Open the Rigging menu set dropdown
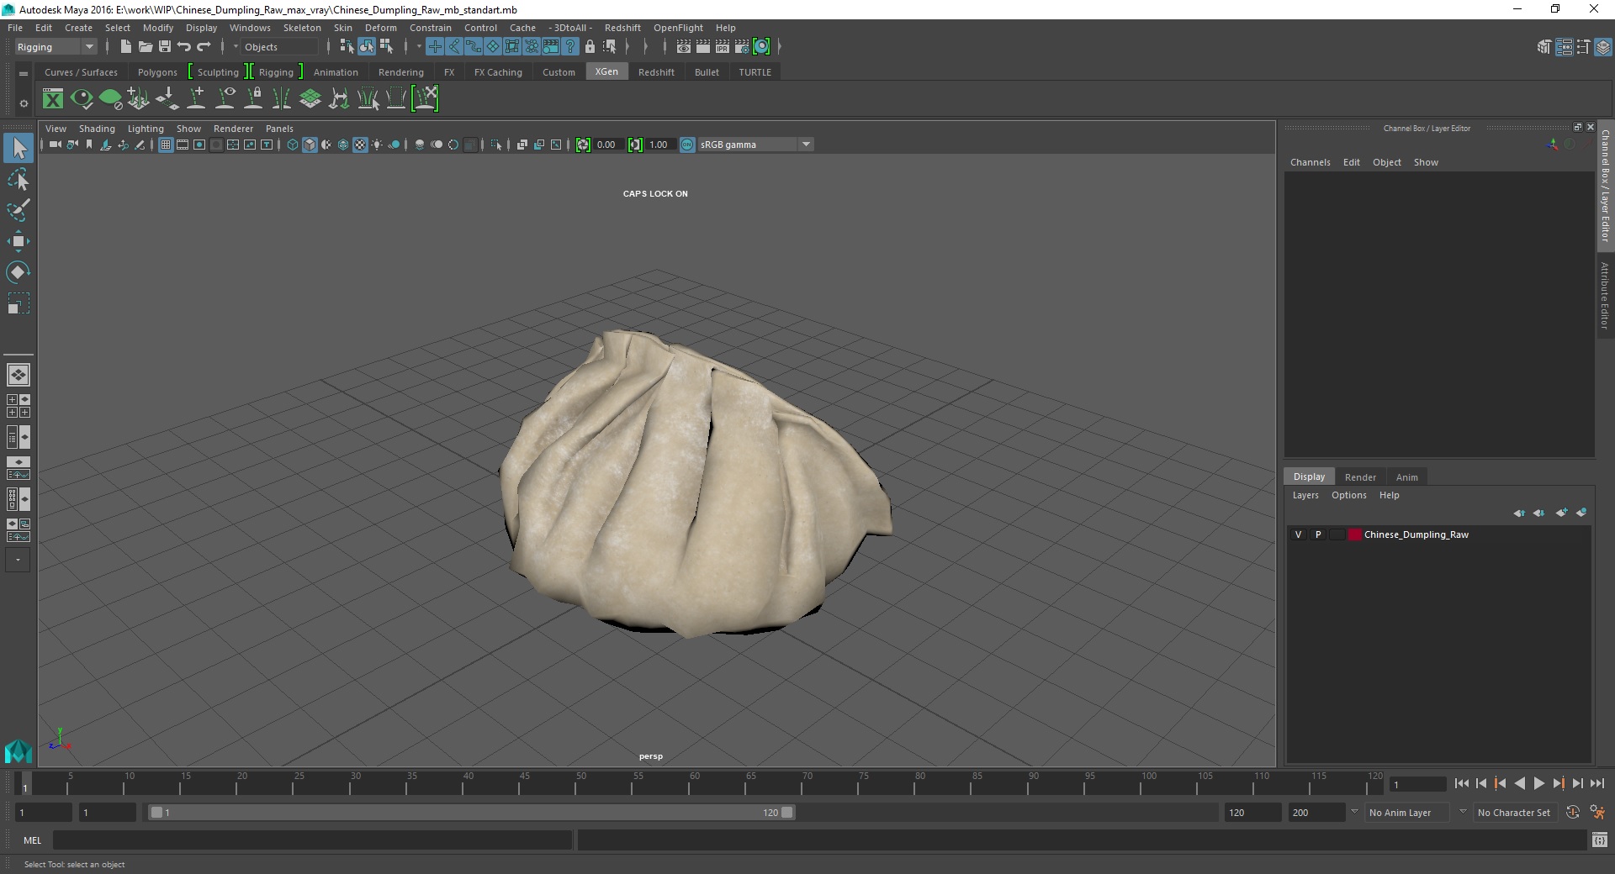The height and width of the screenshot is (874, 1615). [56, 47]
